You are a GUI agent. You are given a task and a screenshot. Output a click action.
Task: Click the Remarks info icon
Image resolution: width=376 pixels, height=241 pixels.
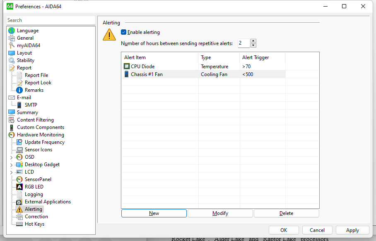(x=19, y=90)
